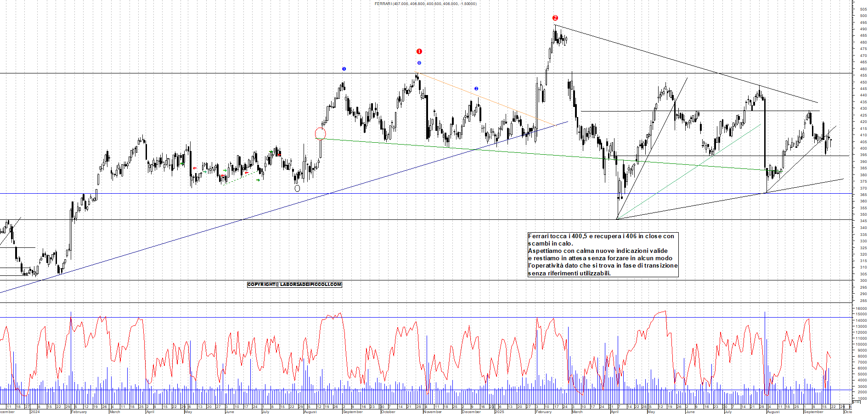868x414 pixels.
Task: Click the blue marker numbered 0 below red 1
Action: [419, 63]
